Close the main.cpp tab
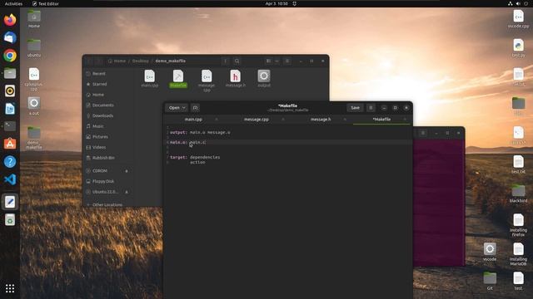Screen dimensions: 533x299 click(217, 120)
